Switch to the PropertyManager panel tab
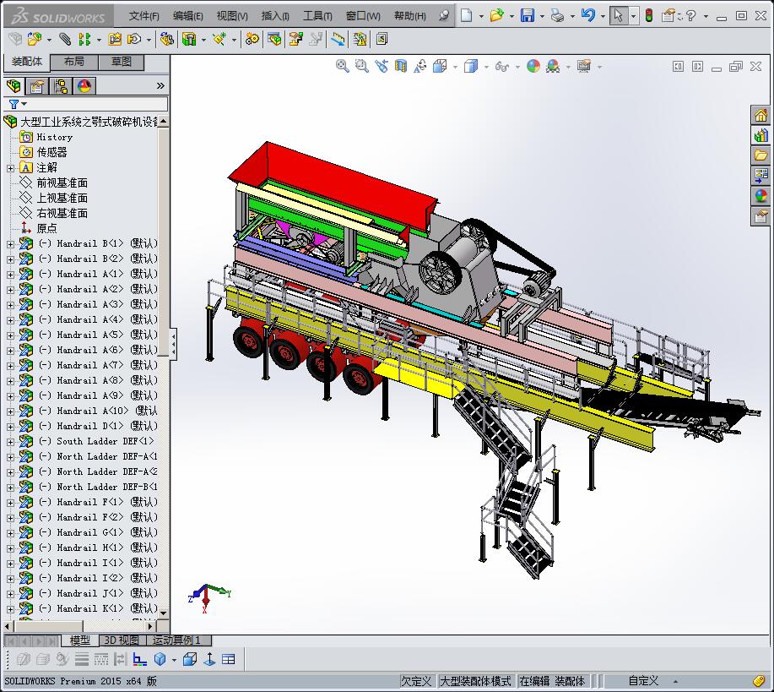This screenshot has height=692, width=774. 37,86
